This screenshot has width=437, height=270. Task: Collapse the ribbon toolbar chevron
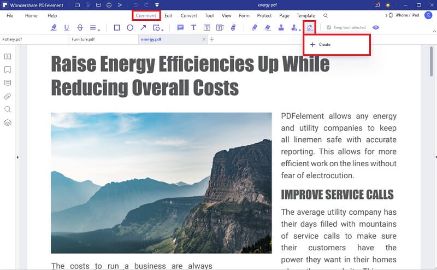pos(434,31)
